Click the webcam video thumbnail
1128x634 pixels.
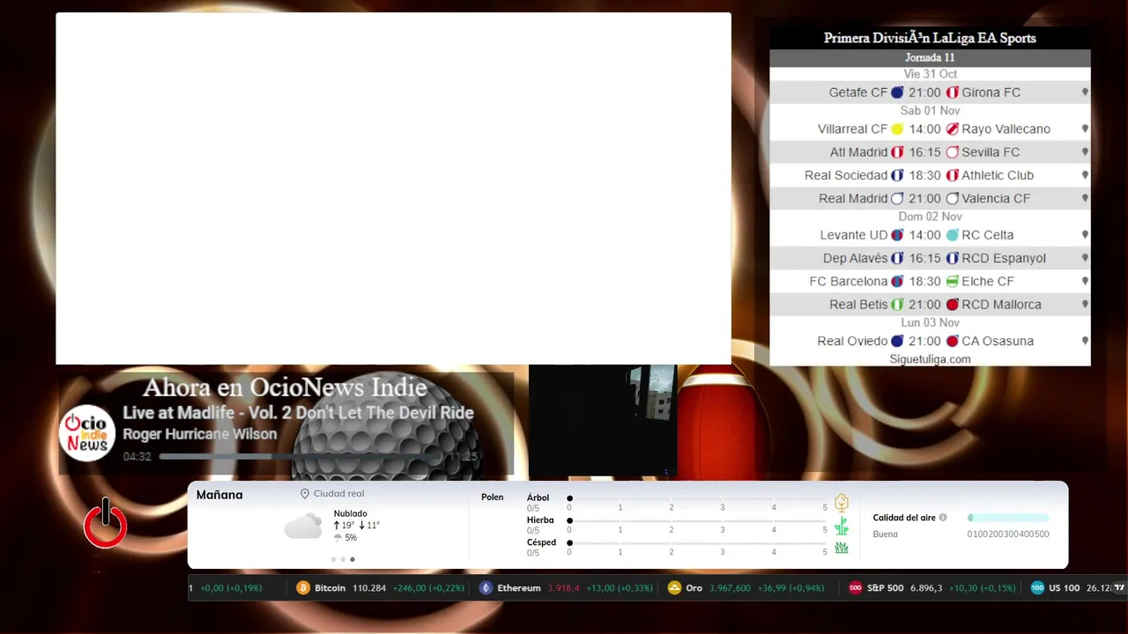coord(603,422)
